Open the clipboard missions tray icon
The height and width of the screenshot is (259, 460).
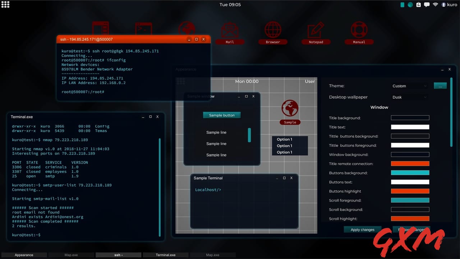pyautogui.click(x=418, y=5)
